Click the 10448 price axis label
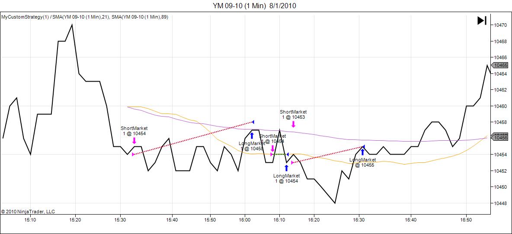 pos(501,203)
